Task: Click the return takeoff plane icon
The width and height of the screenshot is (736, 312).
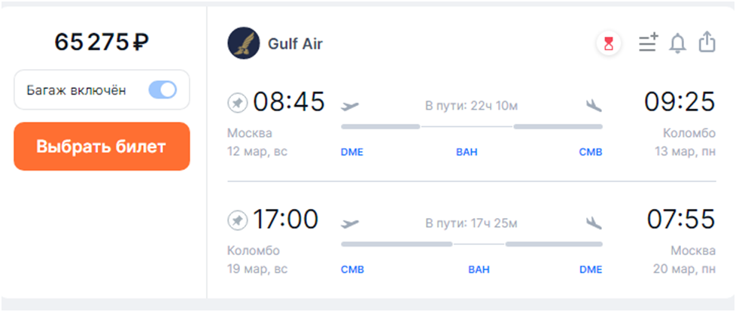Action: click(x=350, y=223)
